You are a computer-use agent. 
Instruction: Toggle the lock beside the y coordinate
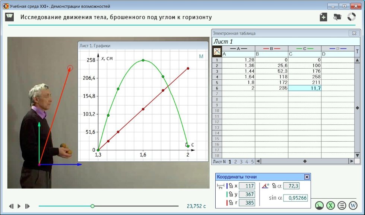pos(231,195)
